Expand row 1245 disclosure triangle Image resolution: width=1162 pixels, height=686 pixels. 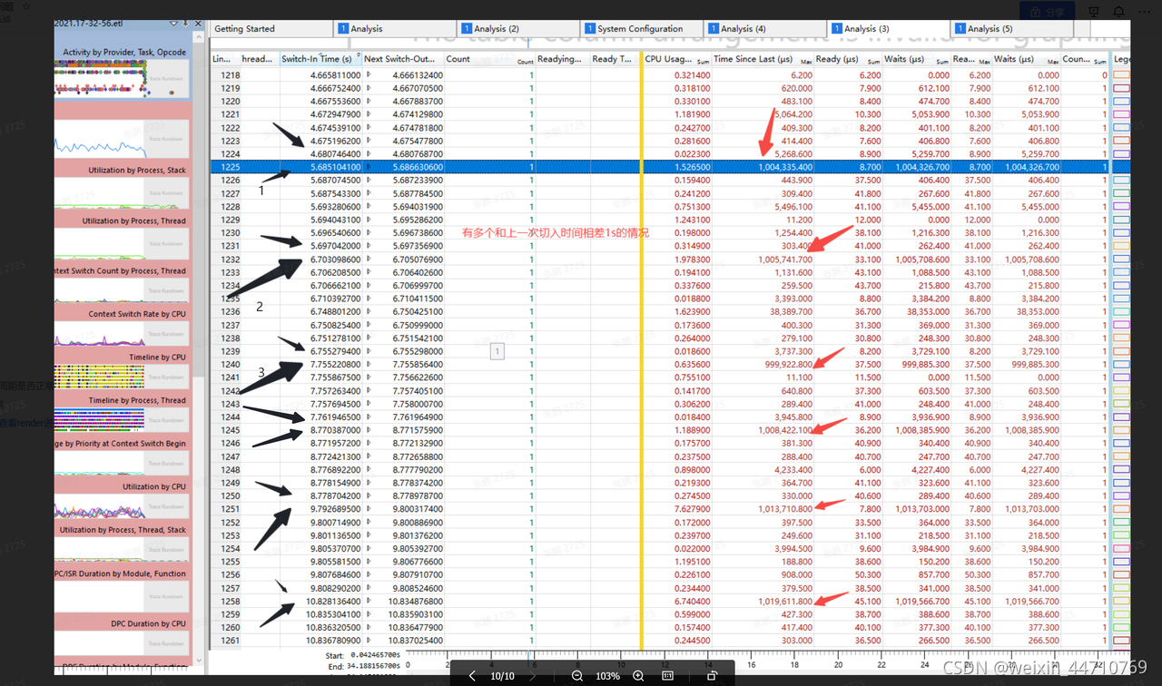click(368, 430)
